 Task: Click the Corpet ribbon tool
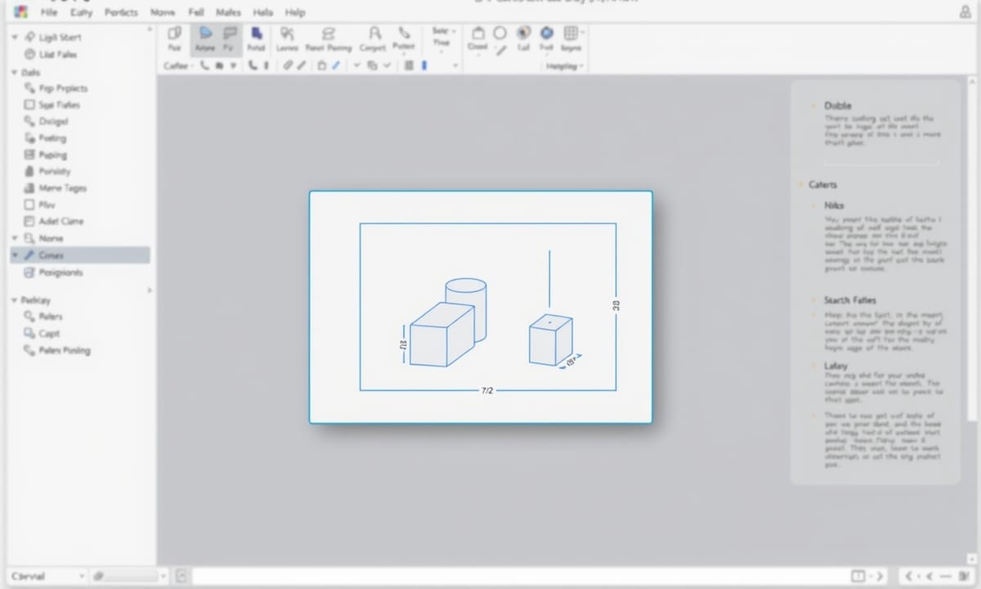point(374,38)
